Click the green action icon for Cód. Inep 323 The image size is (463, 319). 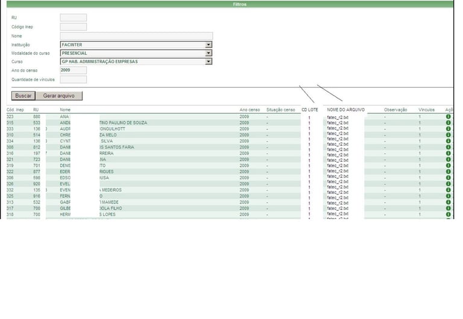click(x=449, y=117)
